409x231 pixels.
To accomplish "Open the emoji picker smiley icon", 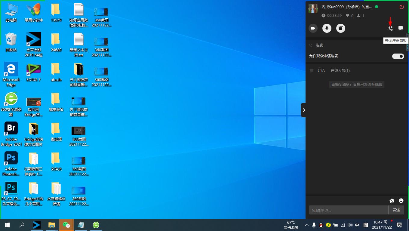I will pyautogui.click(x=401, y=201).
